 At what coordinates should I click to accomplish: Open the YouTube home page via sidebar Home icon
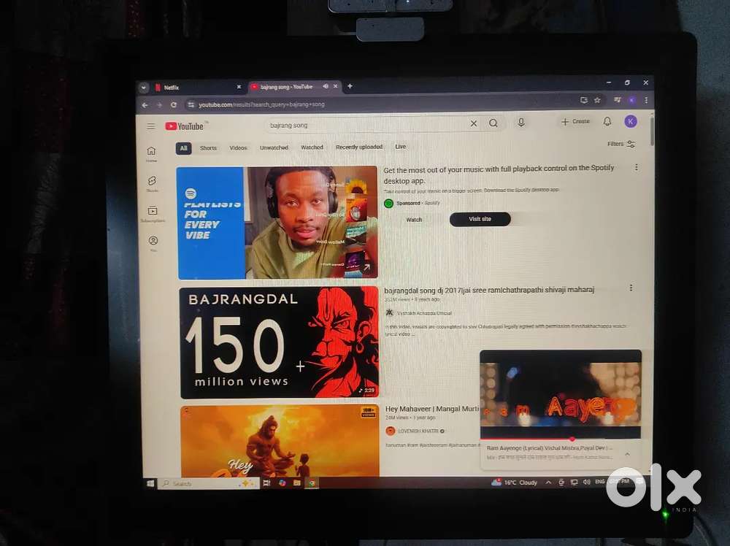151,150
